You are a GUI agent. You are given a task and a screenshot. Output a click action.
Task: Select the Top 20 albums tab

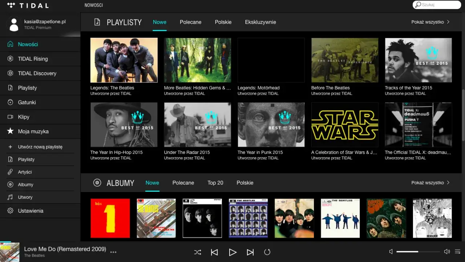pyautogui.click(x=215, y=183)
